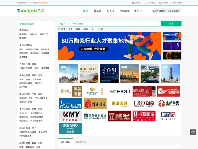Click the 免费注册 link
The height and width of the screenshot is (149, 198).
click(44, 3)
